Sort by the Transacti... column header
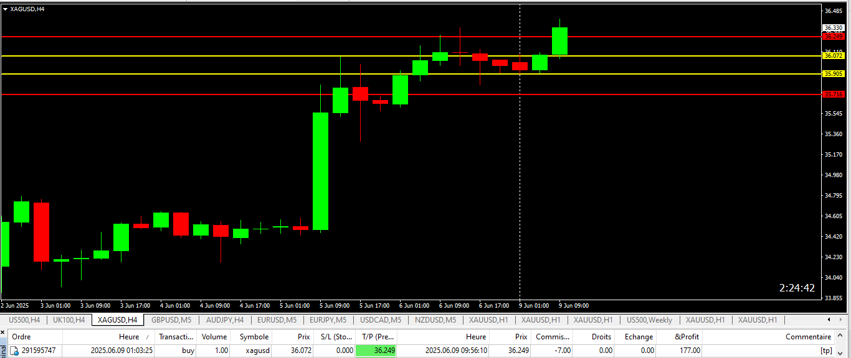 click(176, 337)
